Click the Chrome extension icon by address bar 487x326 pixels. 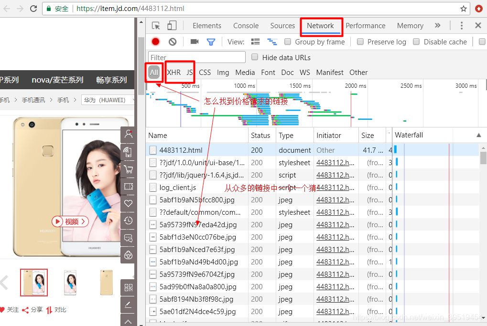(x=479, y=9)
